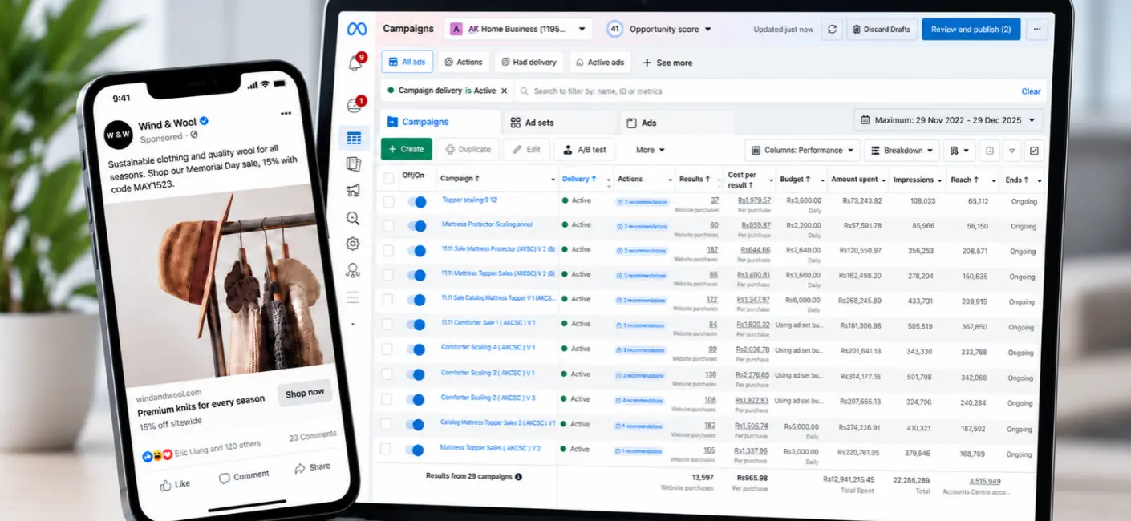
Task: Expand the Opportunity score dropdown
Action: (x=660, y=30)
